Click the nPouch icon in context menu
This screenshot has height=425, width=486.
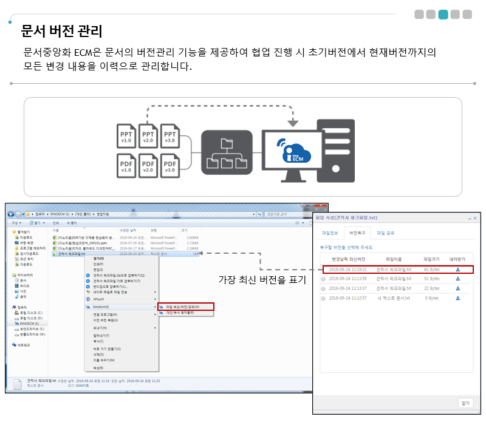pyautogui.click(x=88, y=299)
